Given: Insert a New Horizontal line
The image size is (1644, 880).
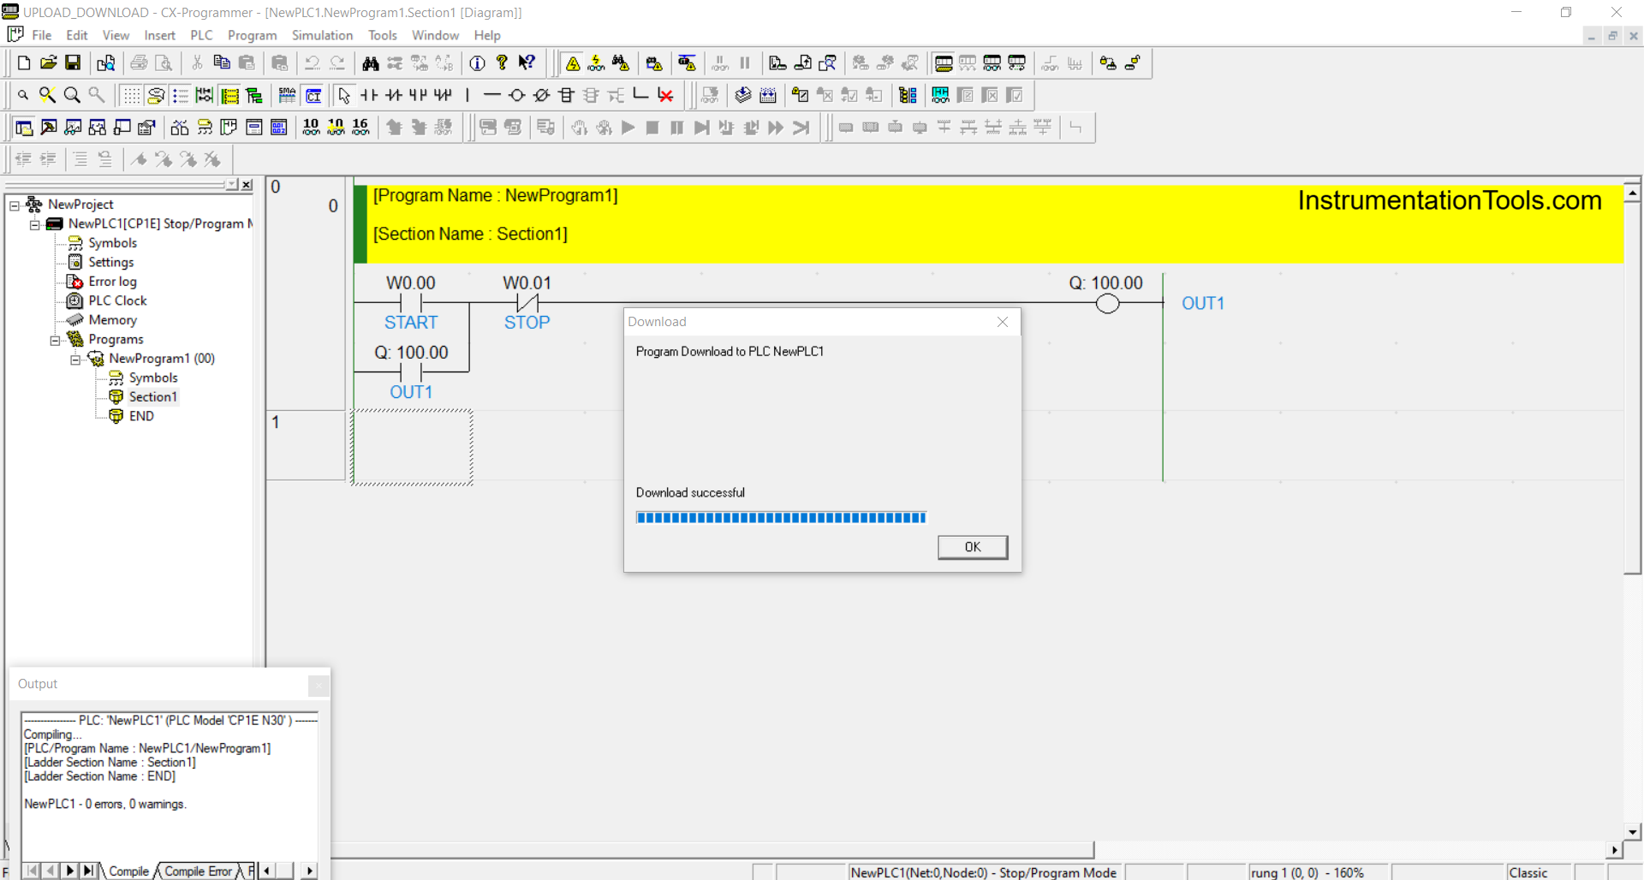Looking at the screenshot, I should tap(492, 95).
